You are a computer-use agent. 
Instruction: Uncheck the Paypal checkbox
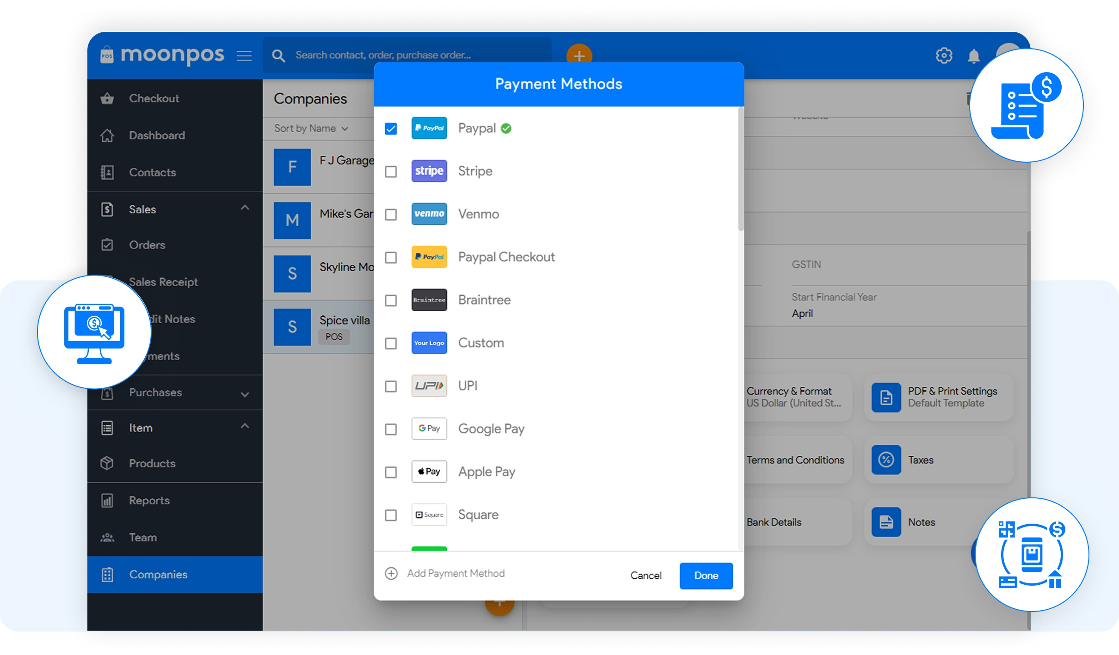[x=391, y=129]
